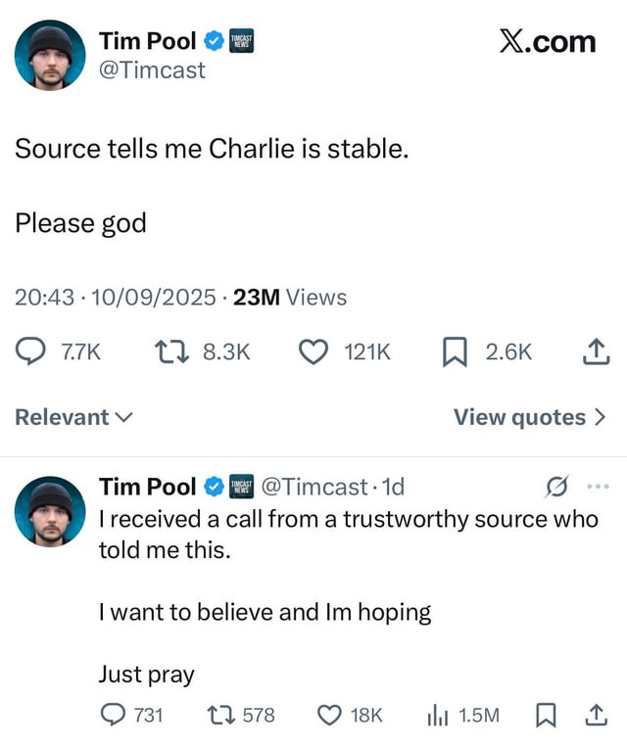This screenshot has height=747, width=627.
Task: Expand the Relevant sort dropdown
Action: pyautogui.click(x=73, y=417)
